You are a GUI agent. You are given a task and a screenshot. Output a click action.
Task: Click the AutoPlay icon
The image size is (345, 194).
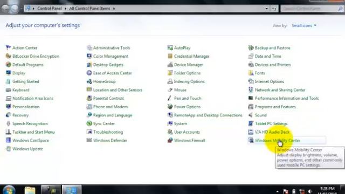tap(170, 48)
